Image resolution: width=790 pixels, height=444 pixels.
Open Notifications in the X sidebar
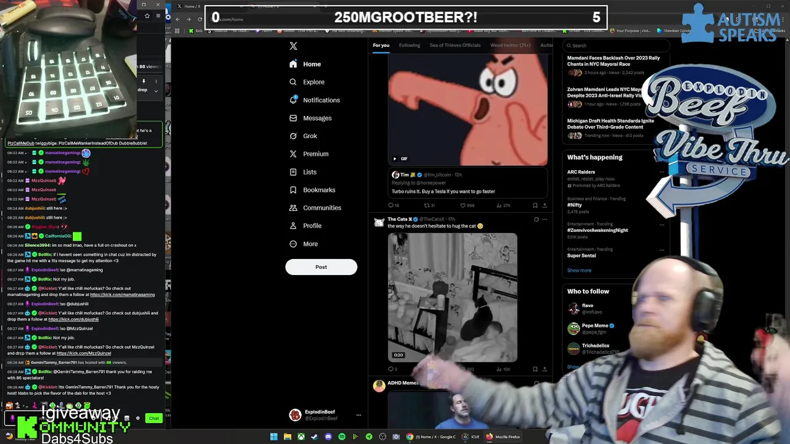point(315,100)
